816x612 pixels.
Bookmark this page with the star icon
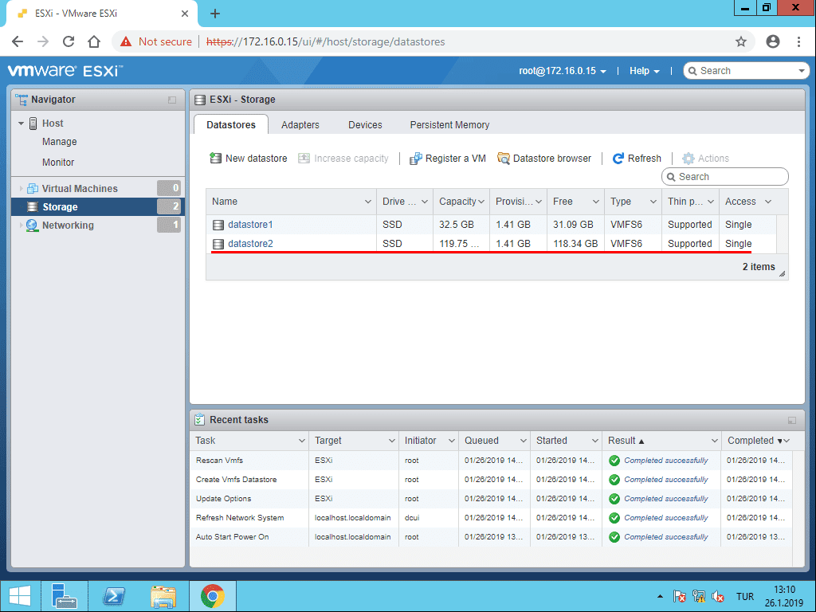coord(741,41)
